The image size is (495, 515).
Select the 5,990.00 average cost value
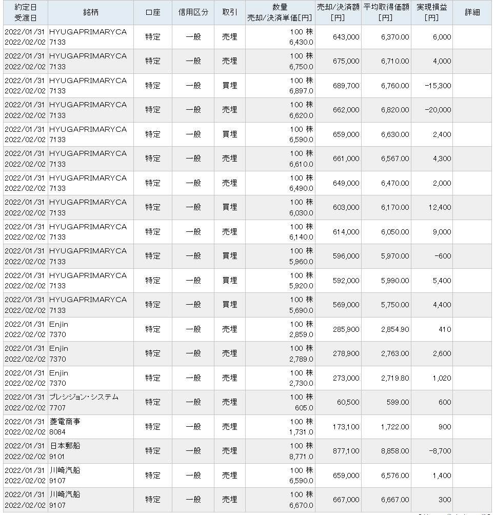[395, 281]
